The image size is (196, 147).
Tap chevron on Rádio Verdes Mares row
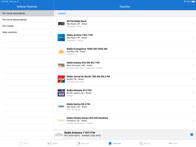(193, 120)
